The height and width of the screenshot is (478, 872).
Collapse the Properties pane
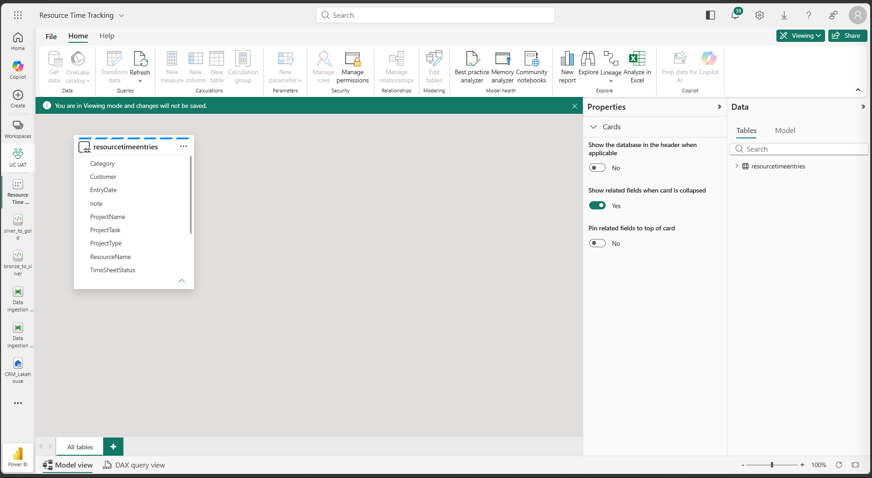coord(719,107)
